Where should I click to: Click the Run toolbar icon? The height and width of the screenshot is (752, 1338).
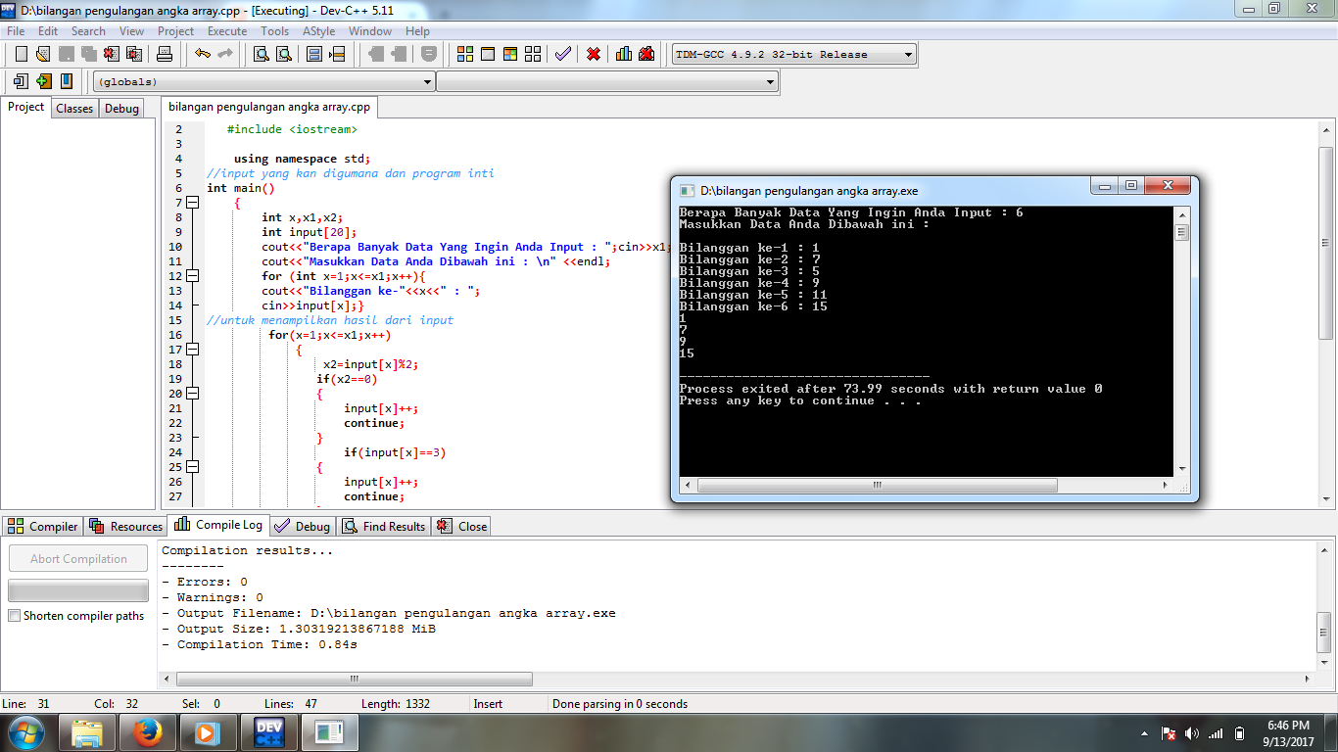487,54
